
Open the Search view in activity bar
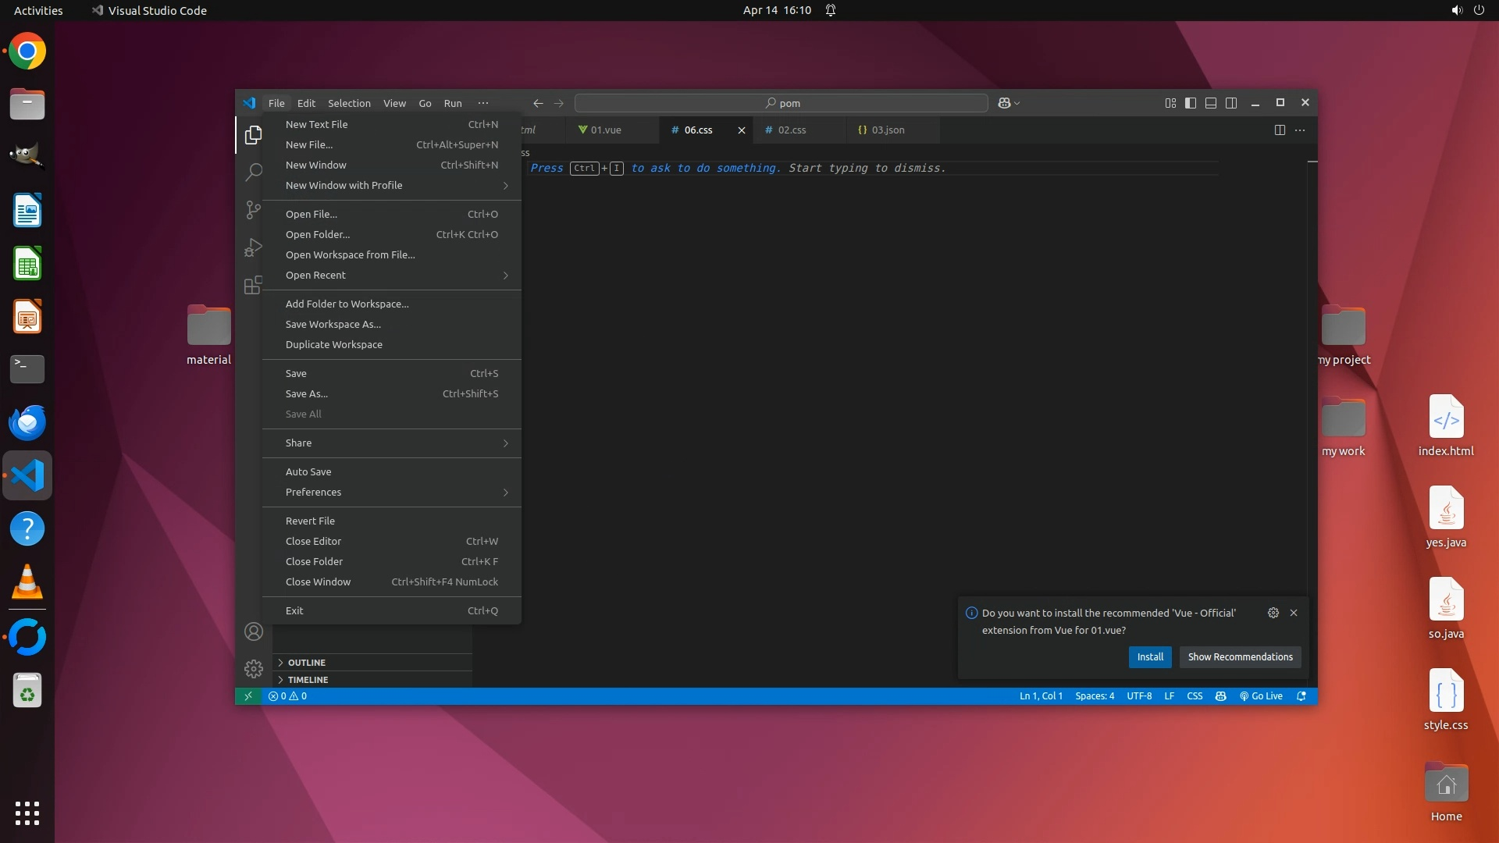[253, 172]
